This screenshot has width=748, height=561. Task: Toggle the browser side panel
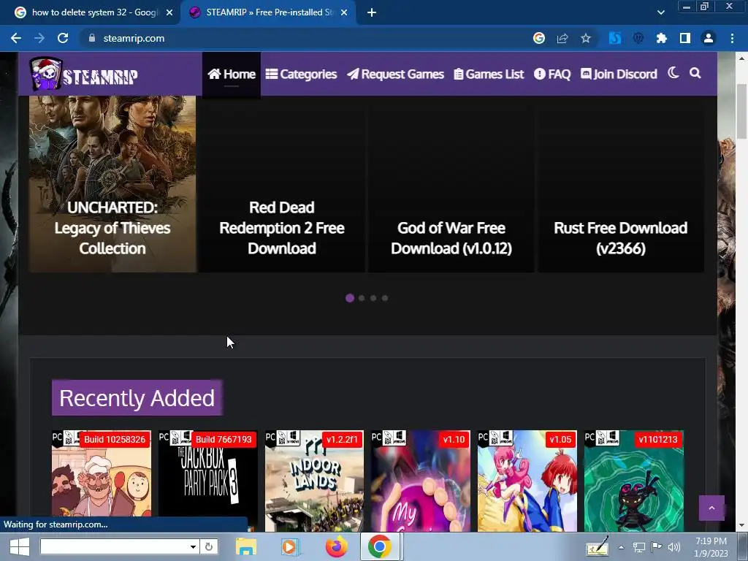pos(685,38)
